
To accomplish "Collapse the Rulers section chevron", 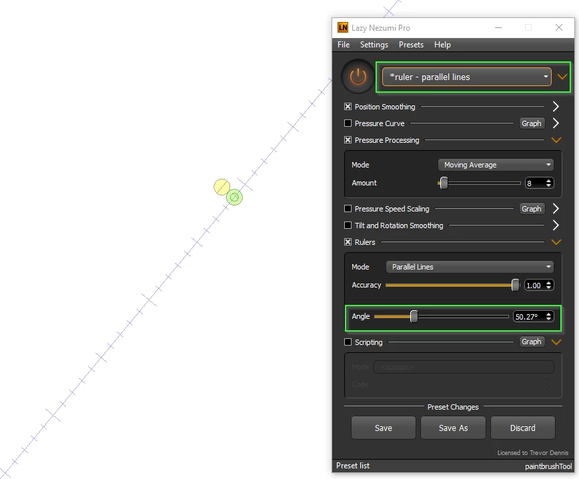I will coord(556,242).
